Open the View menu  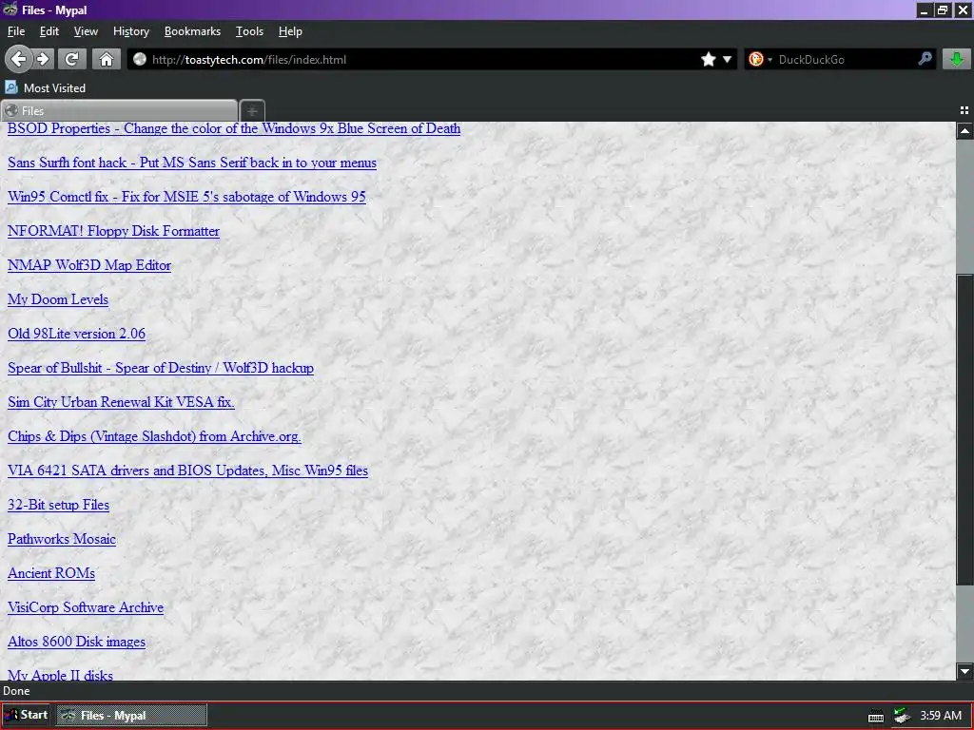click(x=86, y=31)
